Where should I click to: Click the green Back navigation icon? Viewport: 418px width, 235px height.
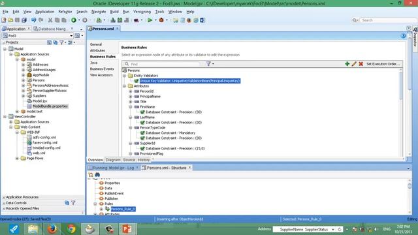[74, 20]
